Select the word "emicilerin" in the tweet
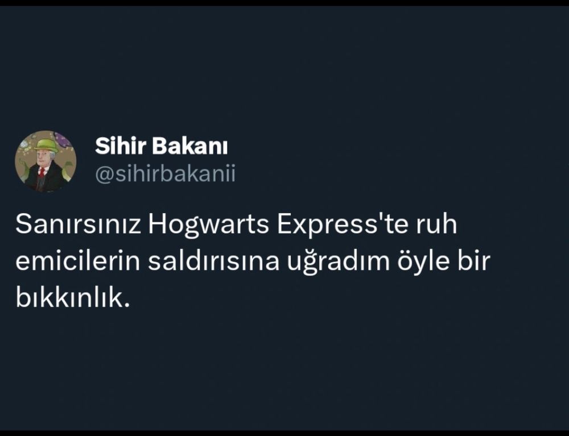Screen dimensions: 569x436 click(x=77, y=261)
